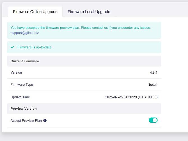Disable the Accept Preview Plan toggle
The height and width of the screenshot is (141, 188).
153,120
